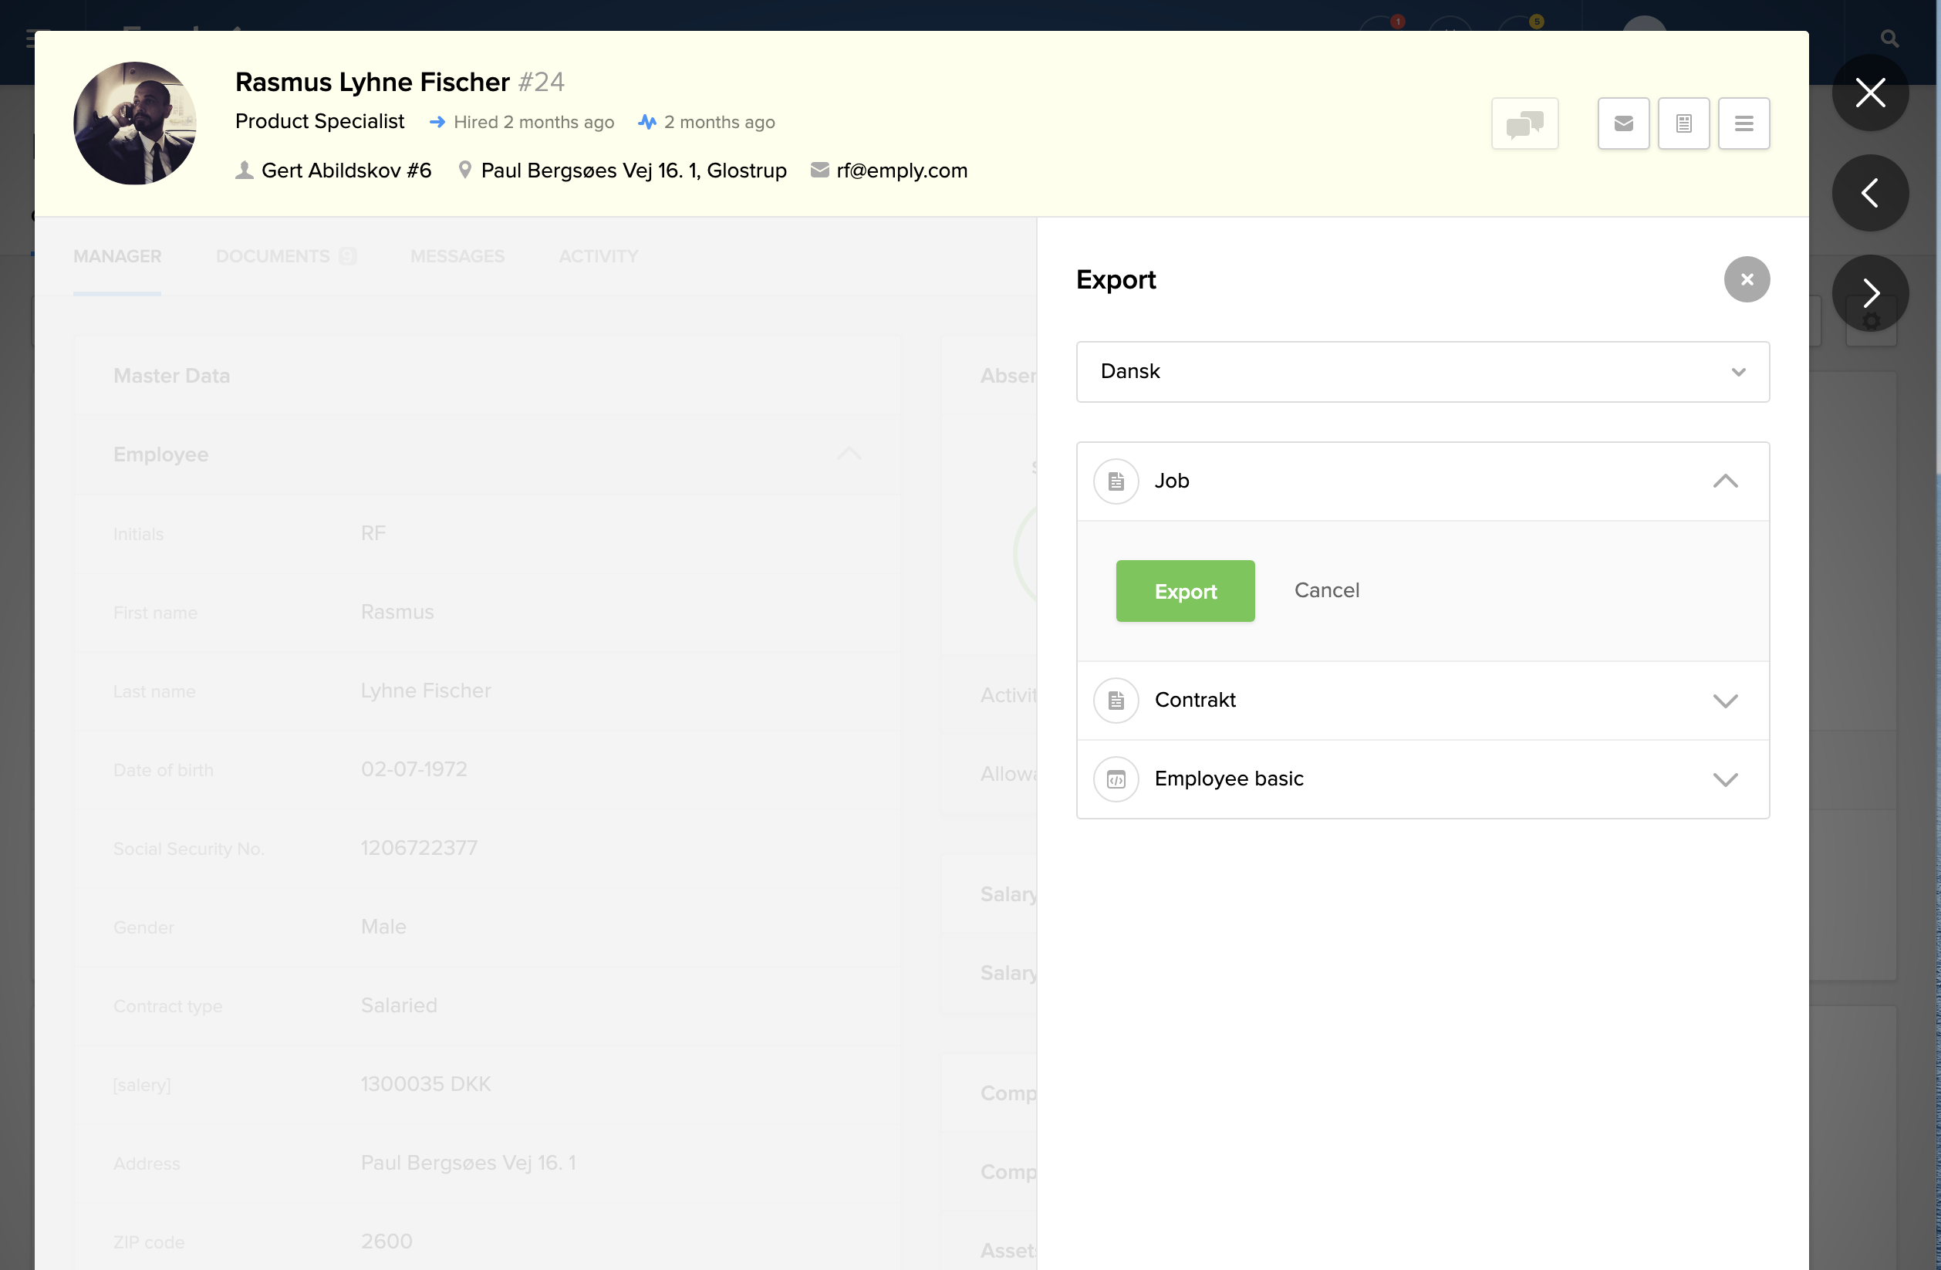1941x1270 pixels.
Task: Expand the Employee basic section
Action: pyautogui.click(x=1725, y=779)
